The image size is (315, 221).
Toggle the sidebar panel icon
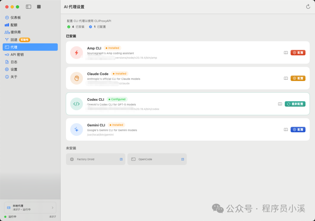pos(29,7)
